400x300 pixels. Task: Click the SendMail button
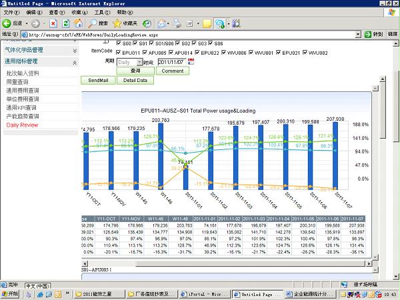98,80
